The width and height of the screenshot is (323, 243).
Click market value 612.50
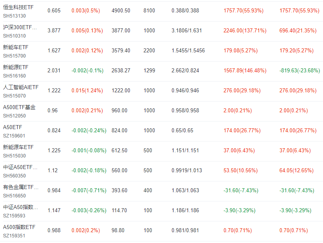point(119,150)
